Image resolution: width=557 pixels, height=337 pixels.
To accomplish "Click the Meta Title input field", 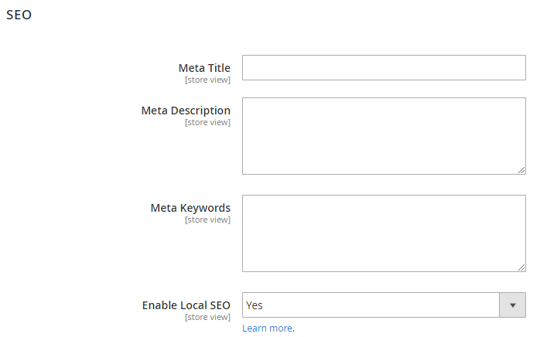I will [384, 68].
